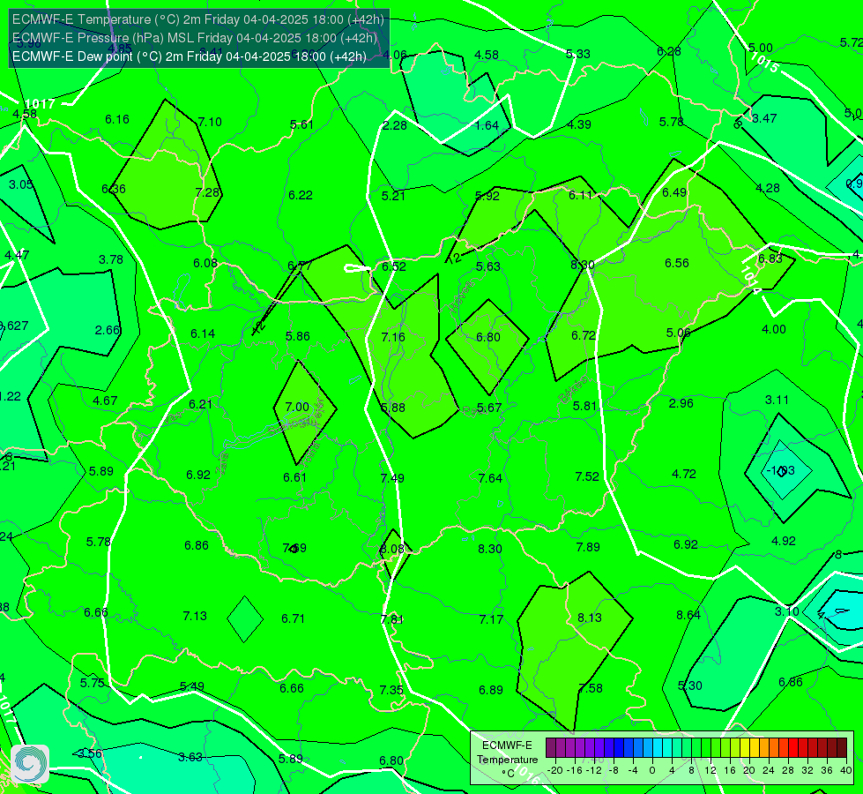The width and height of the screenshot is (863, 794).
Task: Select the ECMWF-E Temperature 2m layer title
Action: click(198, 19)
